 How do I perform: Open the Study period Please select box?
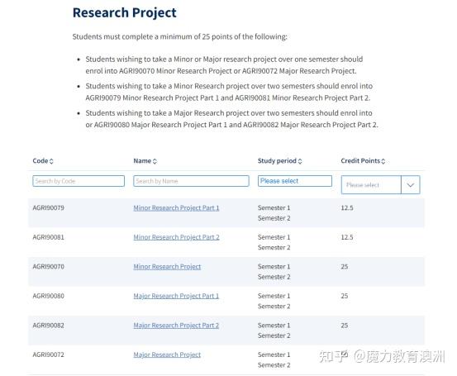point(295,181)
